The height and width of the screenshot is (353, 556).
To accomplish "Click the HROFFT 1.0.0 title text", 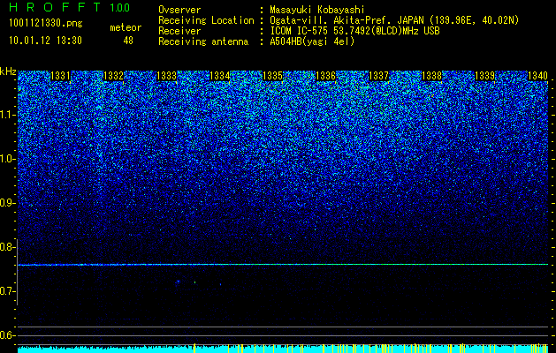I will point(69,7).
